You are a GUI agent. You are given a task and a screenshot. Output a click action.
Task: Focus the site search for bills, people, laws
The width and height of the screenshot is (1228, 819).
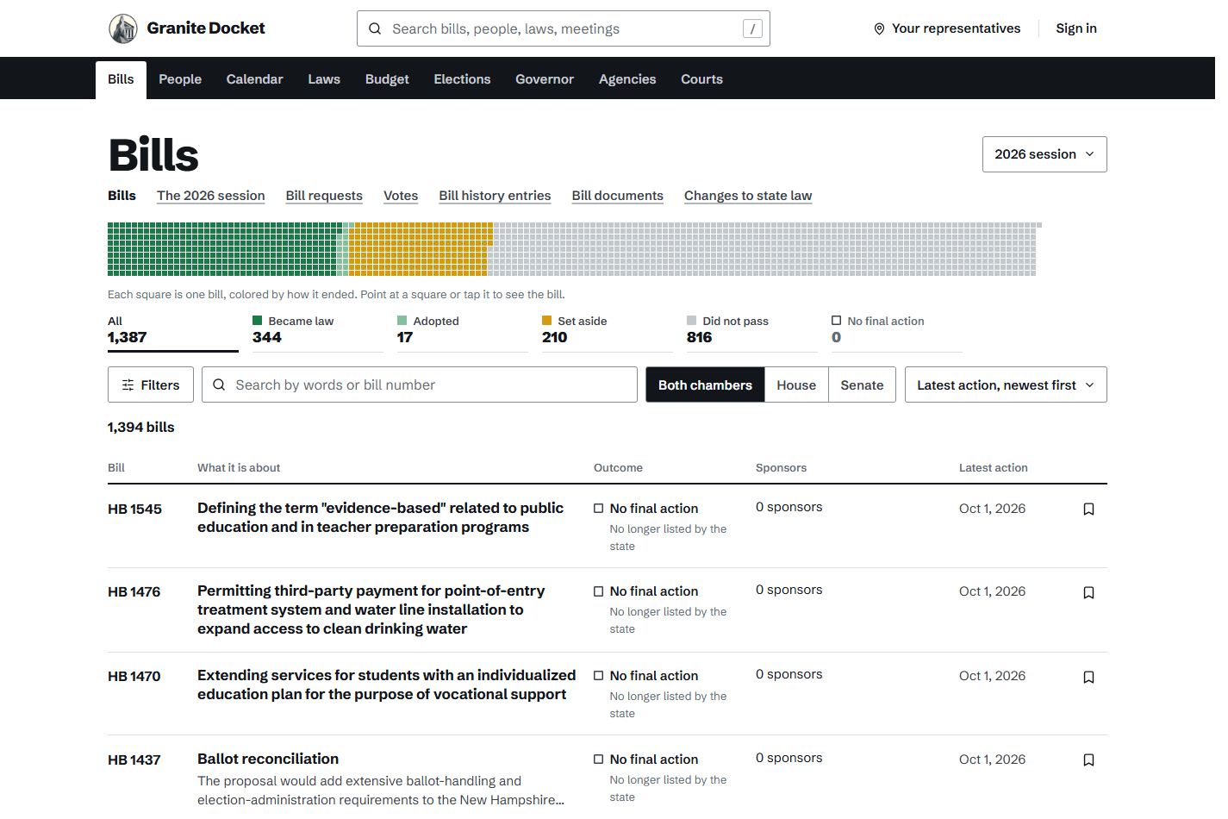[x=564, y=28]
